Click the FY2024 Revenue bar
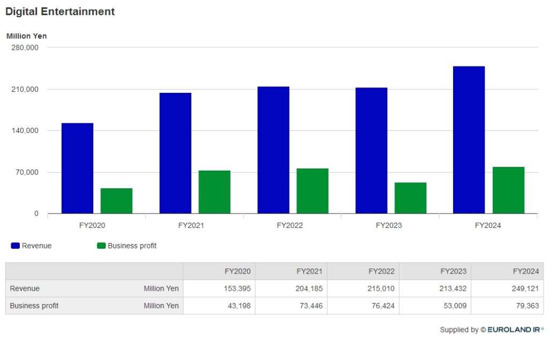This screenshot has height=339, width=549. 469,140
